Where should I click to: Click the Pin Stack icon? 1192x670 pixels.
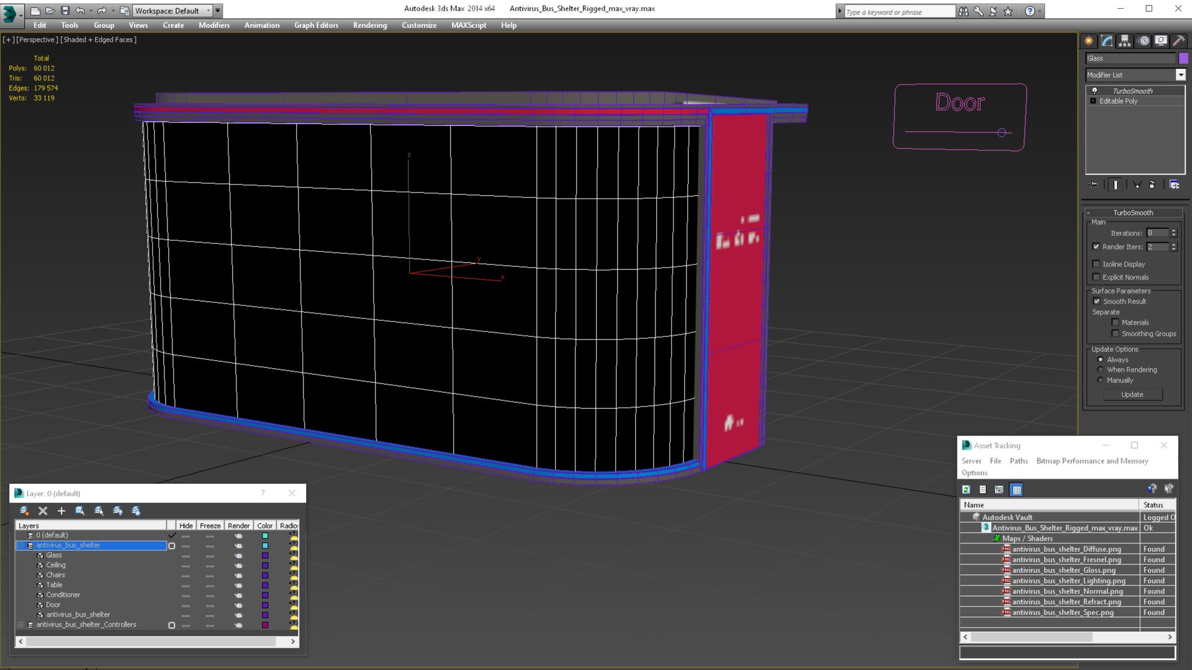pos(1094,185)
